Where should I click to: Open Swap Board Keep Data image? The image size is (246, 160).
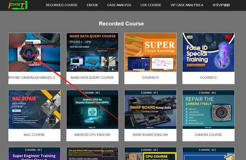pyautogui.click(x=150, y=109)
